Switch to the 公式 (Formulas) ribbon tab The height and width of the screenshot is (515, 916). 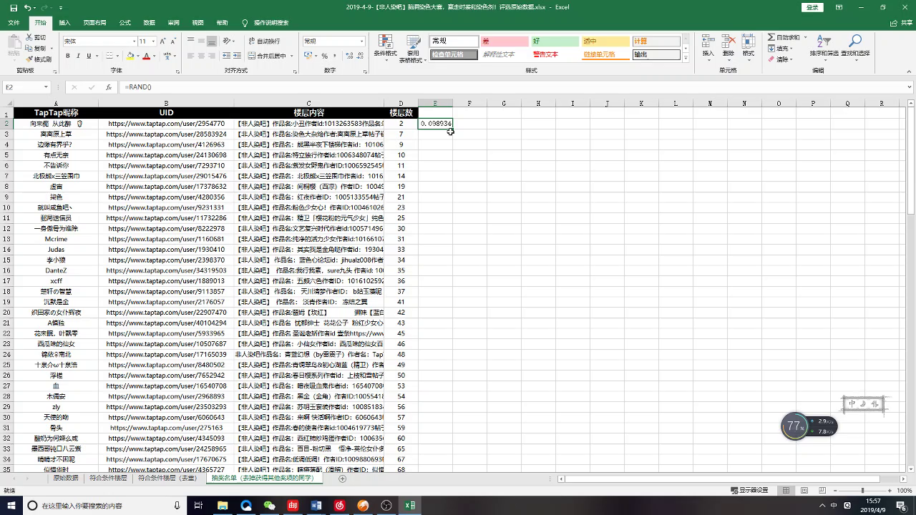point(125,23)
